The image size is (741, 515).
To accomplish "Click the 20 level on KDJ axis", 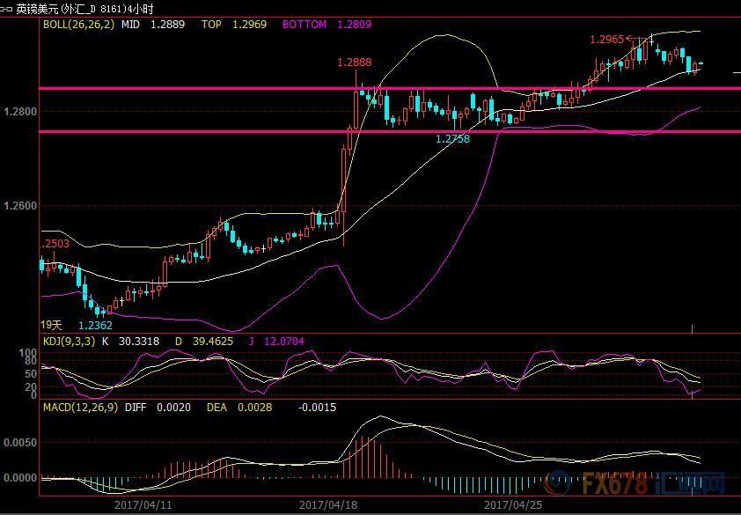I will coord(31,387).
